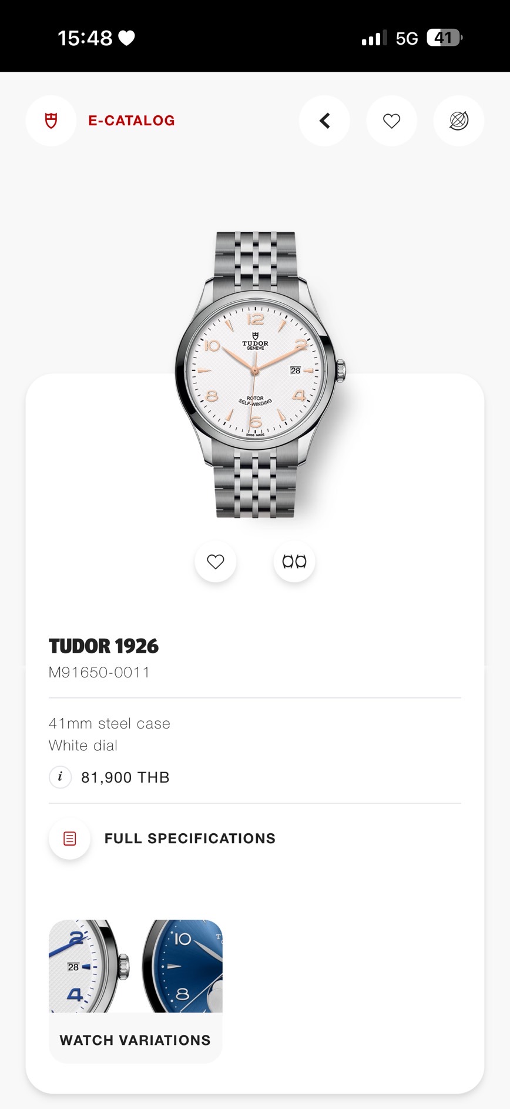Tap the Tudor shield logo icon
The image size is (510, 1109).
(51, 121)
